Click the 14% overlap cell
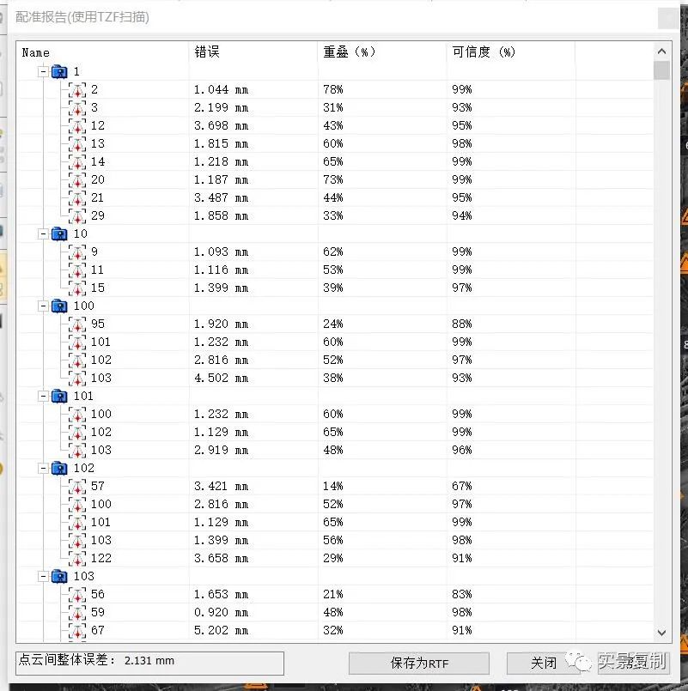 333,487
